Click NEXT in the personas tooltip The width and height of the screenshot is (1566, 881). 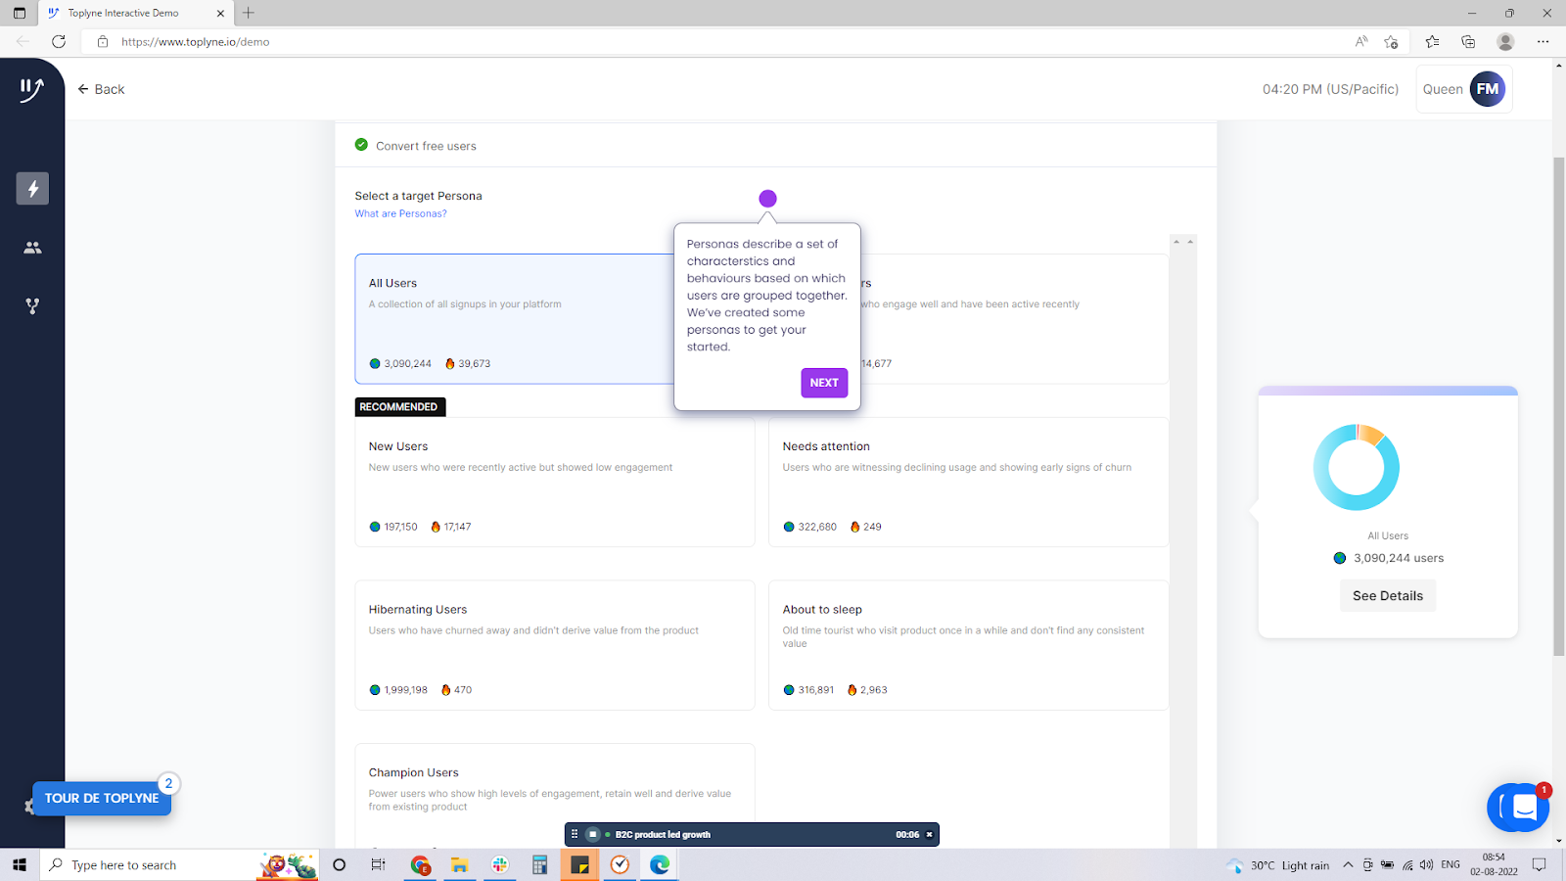point(823,383)
